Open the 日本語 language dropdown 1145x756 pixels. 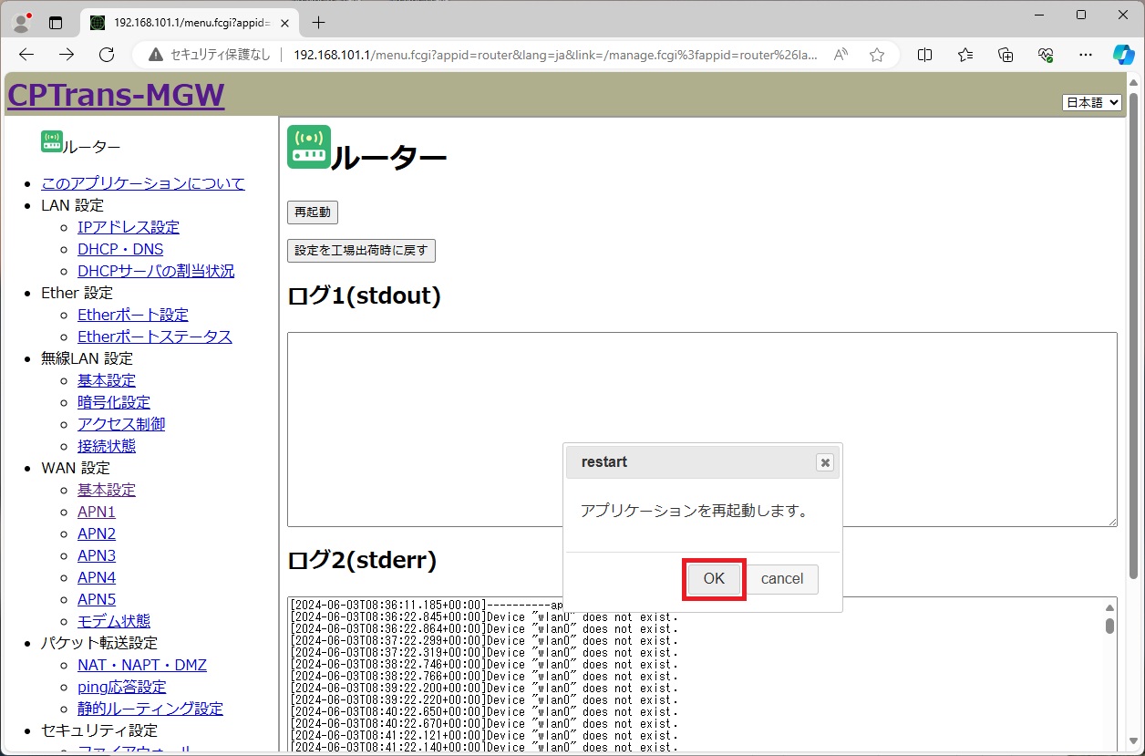point(1091,102)
